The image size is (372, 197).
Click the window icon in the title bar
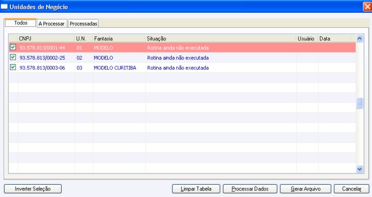[x=4, y=7]
